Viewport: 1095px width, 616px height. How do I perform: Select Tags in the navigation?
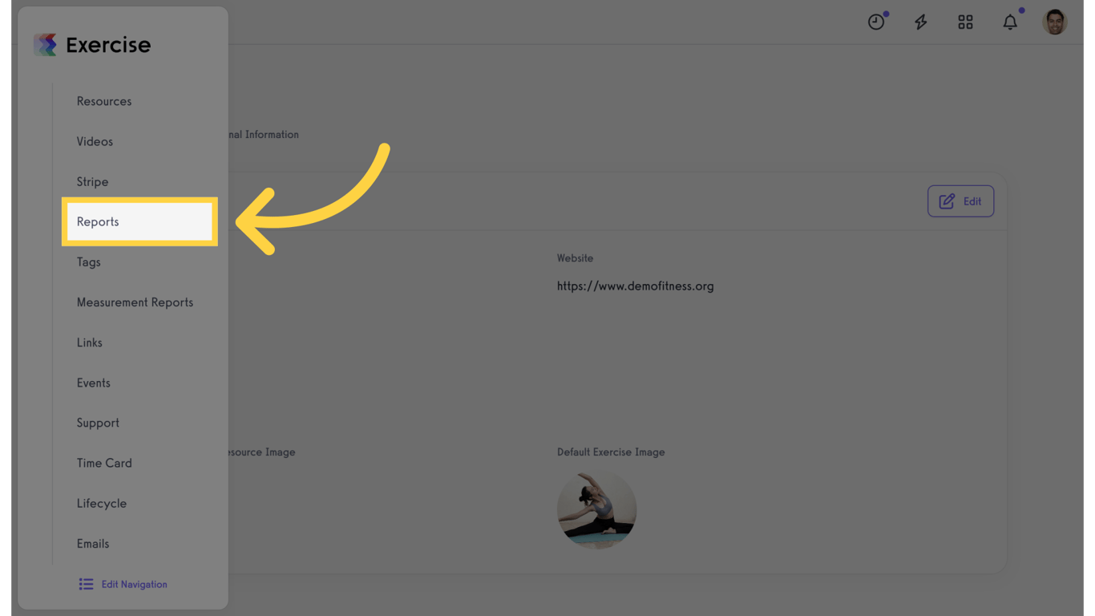[88, 262]
